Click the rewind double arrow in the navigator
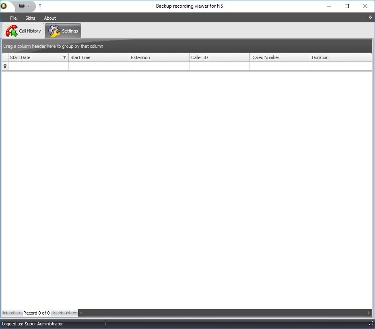Image resolution: width=375 pixels, height=329 pixels. coord(12,313)
